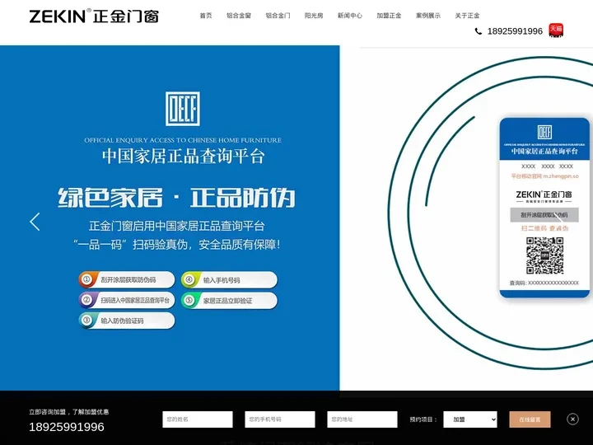The height and width of the screenshot is (445, 593).
Task: Focus the 您的地址 input field
Action: point(362,419)
